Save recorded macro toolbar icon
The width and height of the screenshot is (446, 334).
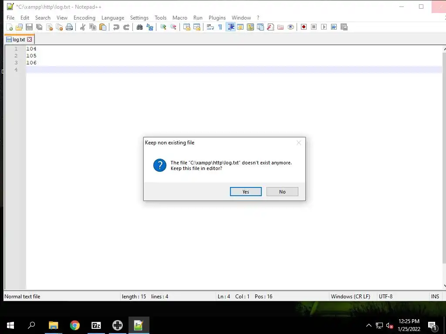(x=344, y=27)
